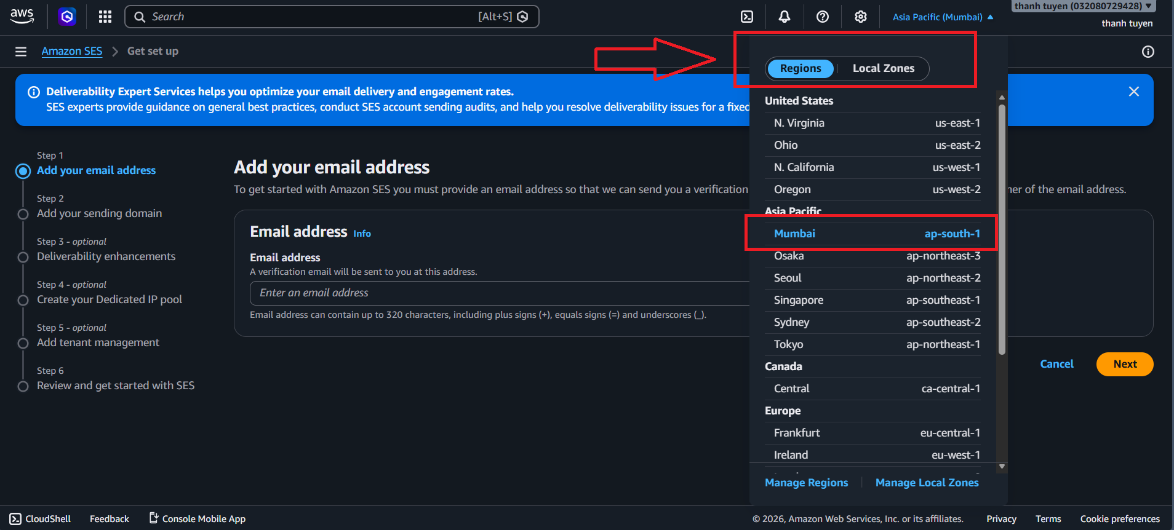Image resolution: width=1174 pixels, height=530 pixels.
Task: Select Step 5 Add tenant management
Action: (98, 342)
